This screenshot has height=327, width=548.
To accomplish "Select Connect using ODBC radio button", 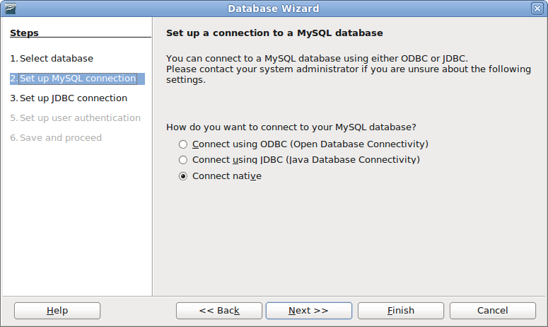I will [183, 144].
